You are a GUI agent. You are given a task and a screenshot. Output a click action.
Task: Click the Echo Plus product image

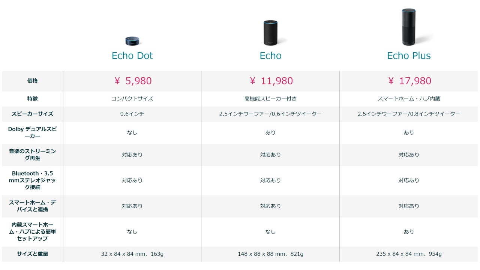click(409, 27)
